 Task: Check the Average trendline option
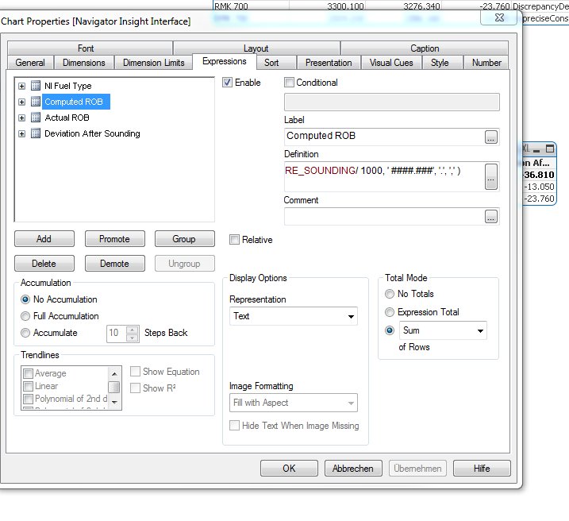(x=28, y=373)
